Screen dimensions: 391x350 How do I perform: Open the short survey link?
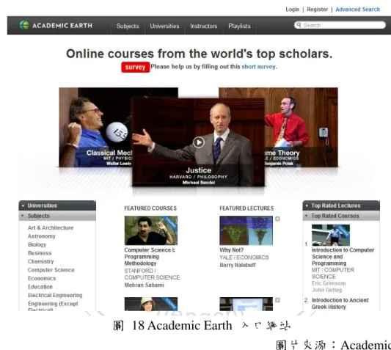click(259, 67)
